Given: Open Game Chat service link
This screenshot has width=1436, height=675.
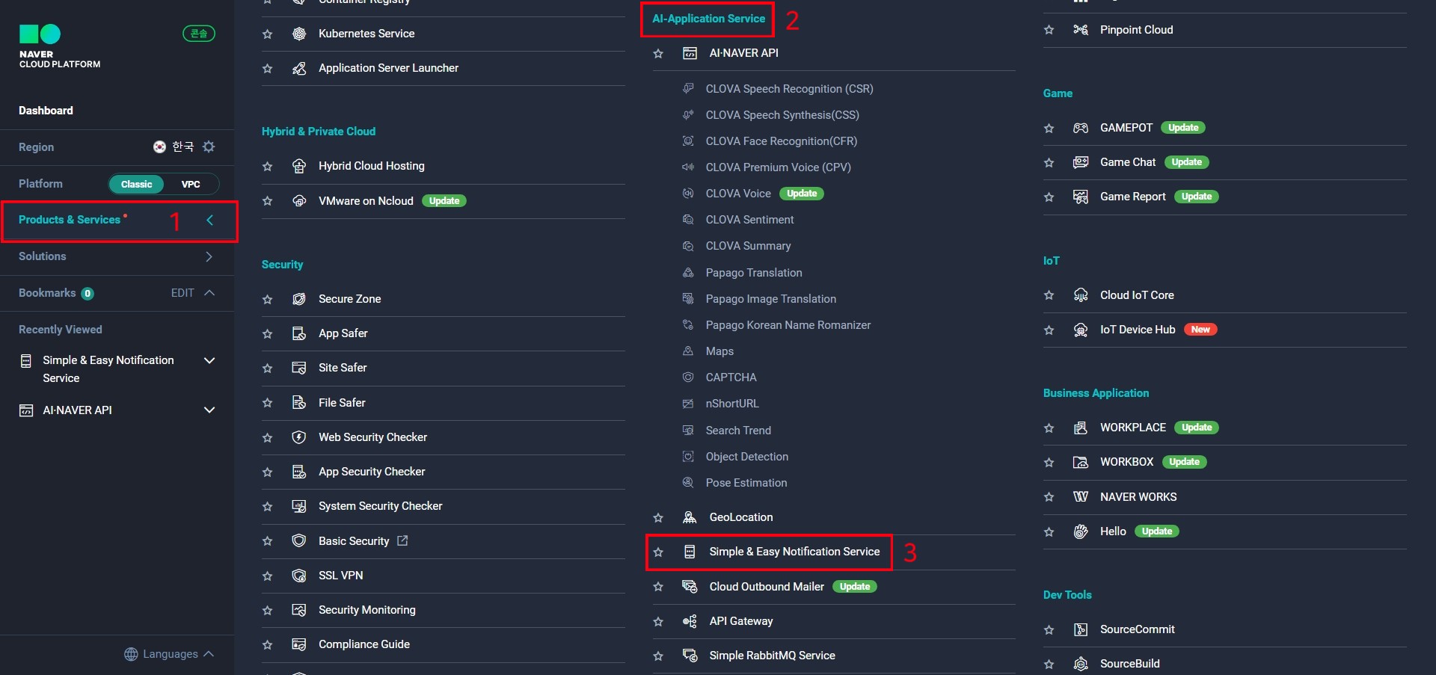Looking at the screenshot, I should [x=1128, y=162].
